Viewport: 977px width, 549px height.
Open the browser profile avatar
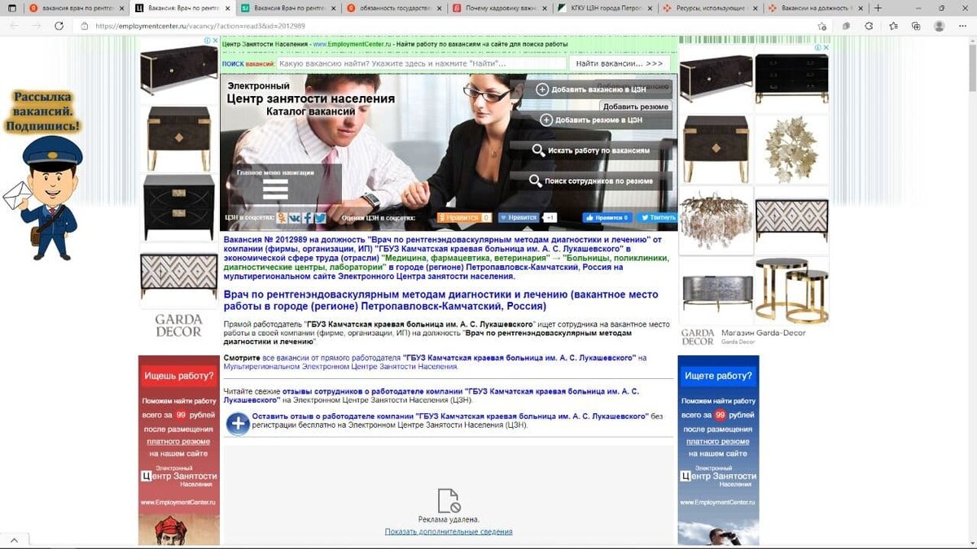point(939,26)
